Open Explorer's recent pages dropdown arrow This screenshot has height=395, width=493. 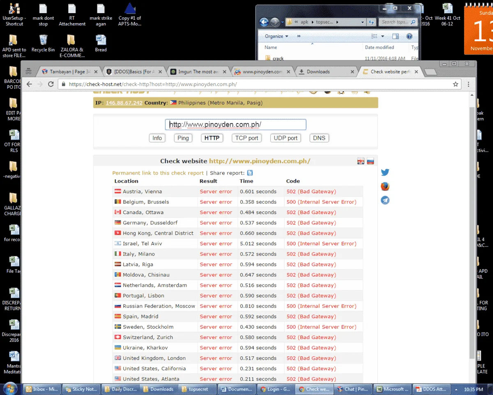tap(282, 23)
